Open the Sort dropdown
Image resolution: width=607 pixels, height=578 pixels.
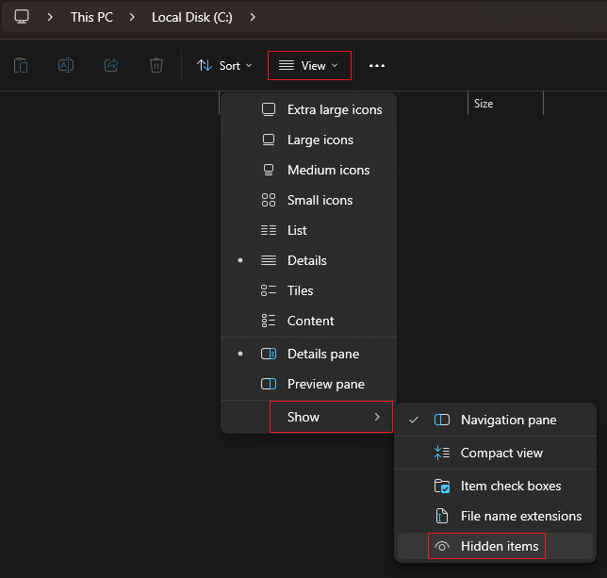click(224, 65)
